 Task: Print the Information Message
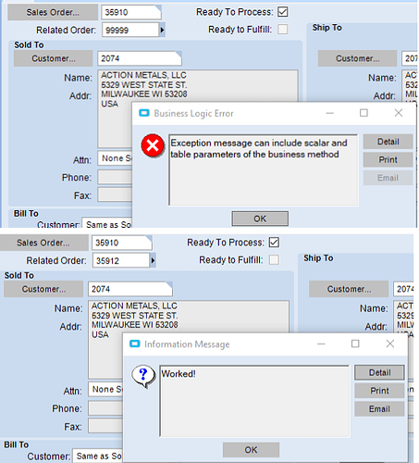379,391
